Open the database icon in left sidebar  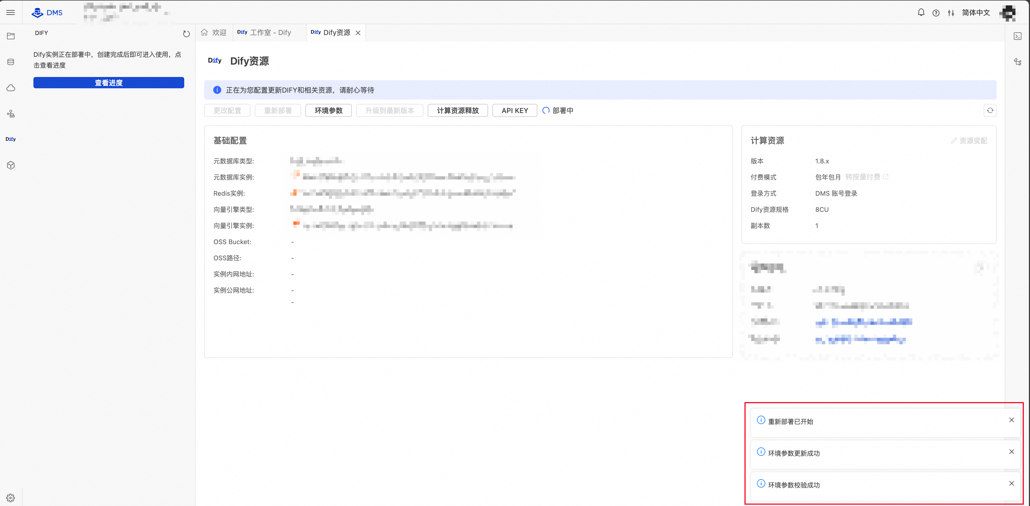(x=11, y=62)
